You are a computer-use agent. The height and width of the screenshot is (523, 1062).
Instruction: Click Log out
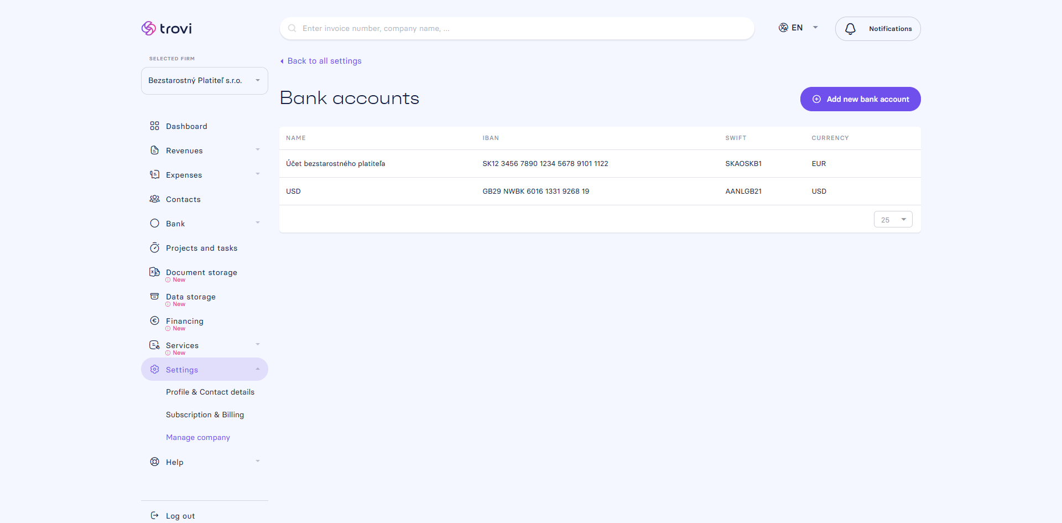coord(180,516)
